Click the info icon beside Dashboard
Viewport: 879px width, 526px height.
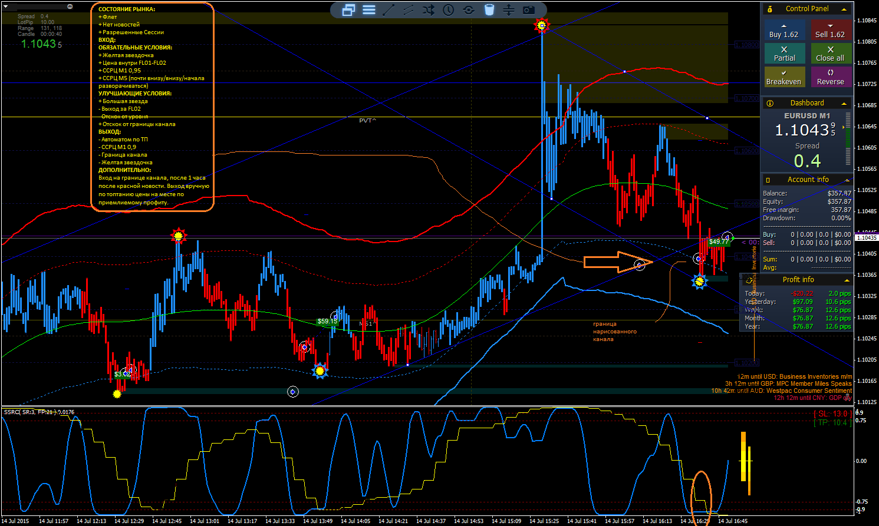pyautogui.click(x=770, y=103)
